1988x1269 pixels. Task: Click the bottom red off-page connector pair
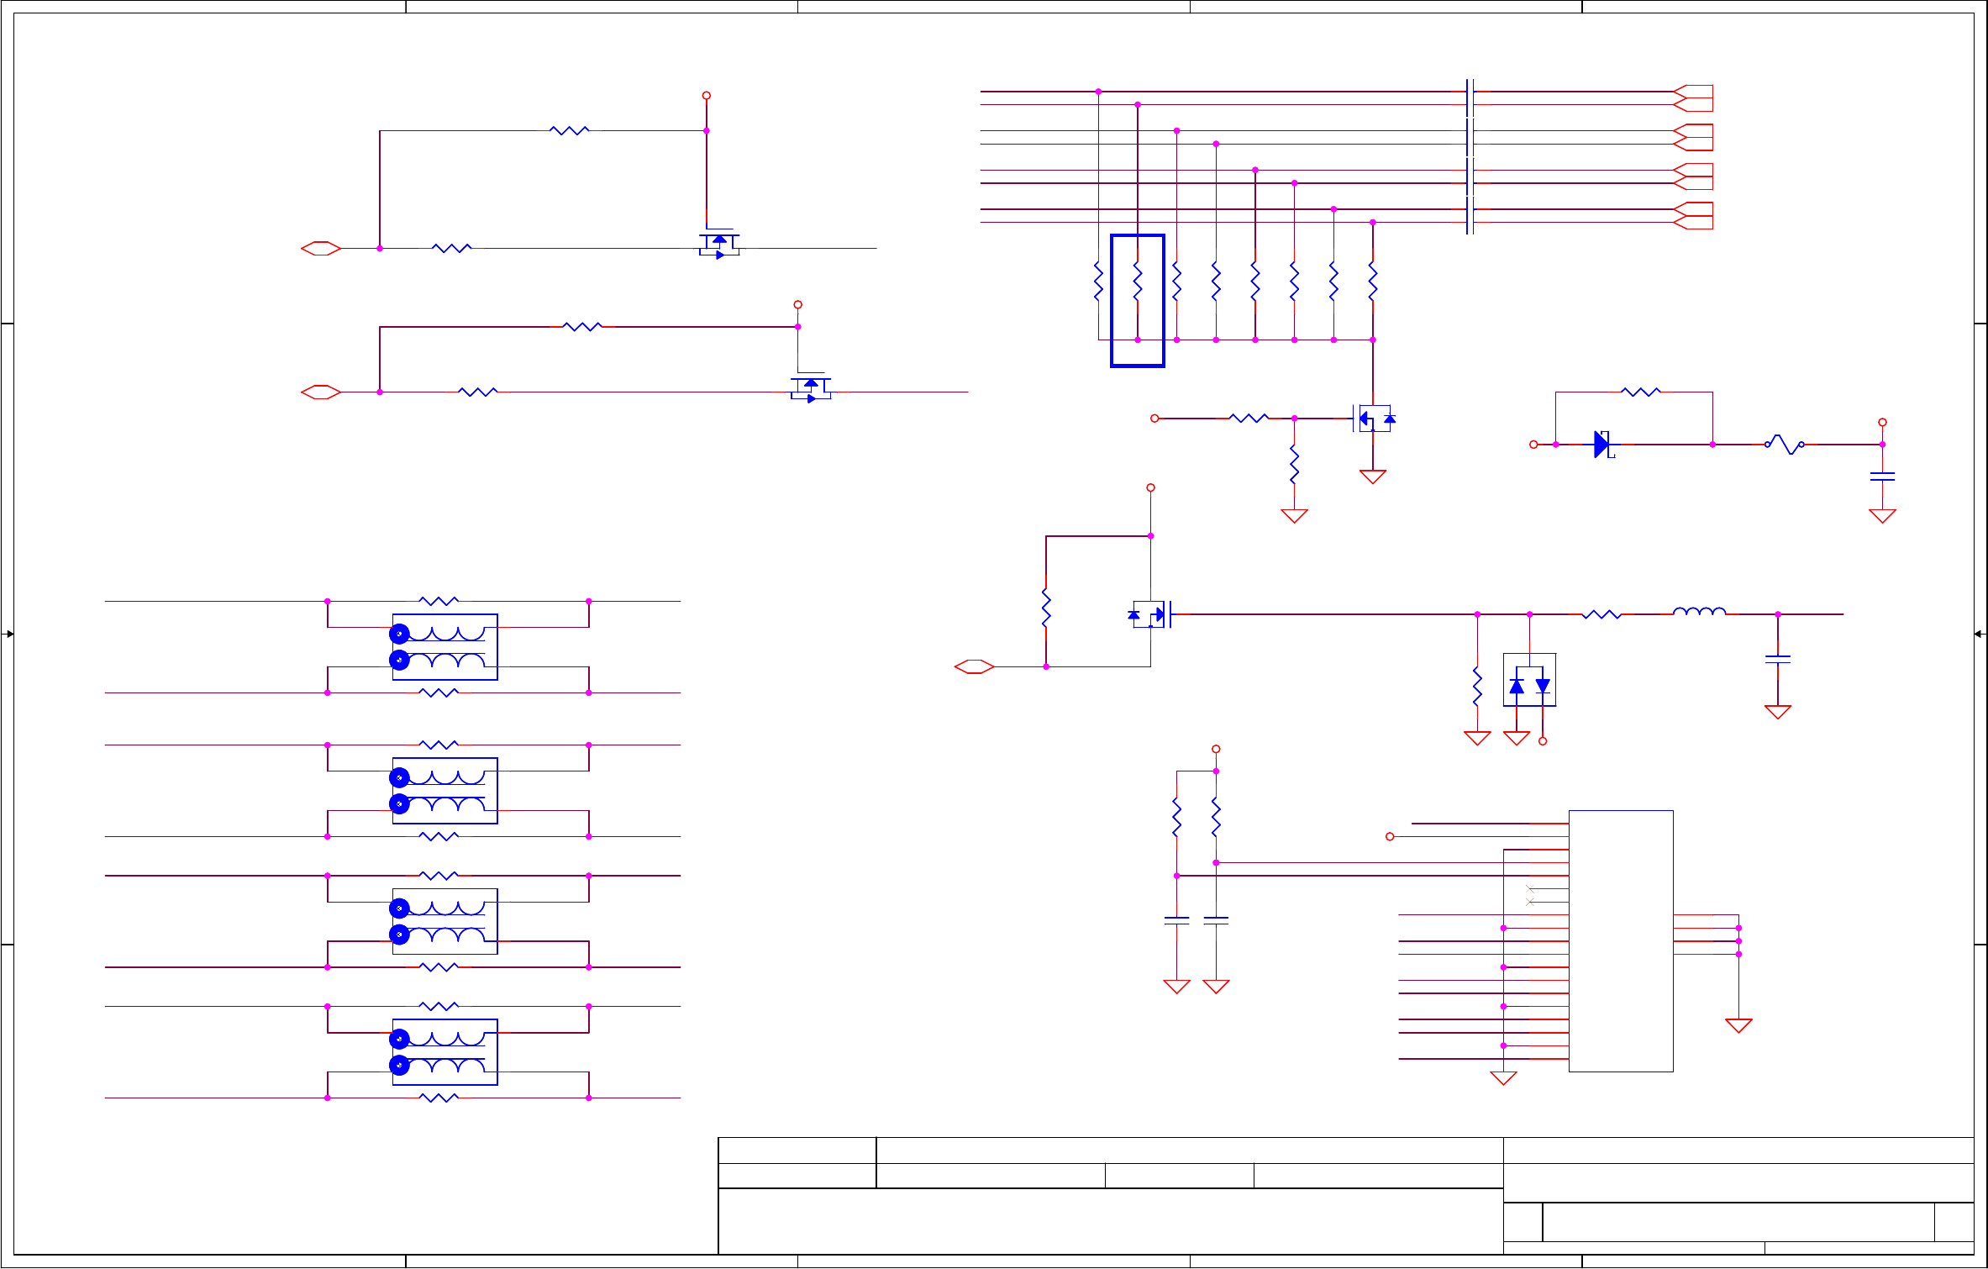1693,215
